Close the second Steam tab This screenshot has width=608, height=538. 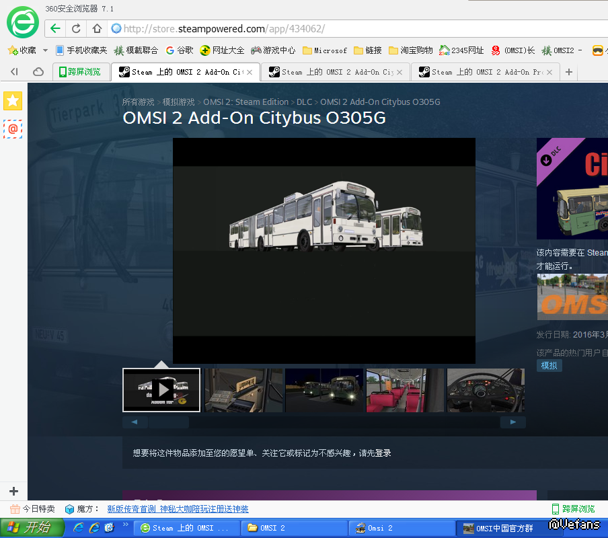pyautogui.click(x=400, y=72)
